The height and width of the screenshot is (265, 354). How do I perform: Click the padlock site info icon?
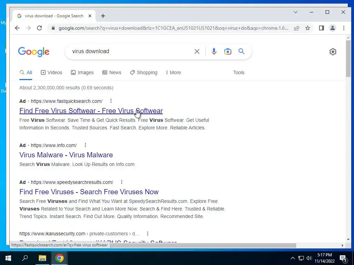pos(53,28)
